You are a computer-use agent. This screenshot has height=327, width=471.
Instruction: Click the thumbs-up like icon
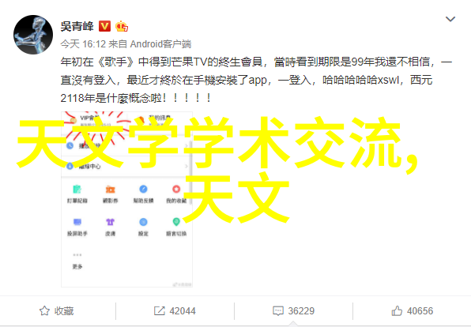[397, 310]
